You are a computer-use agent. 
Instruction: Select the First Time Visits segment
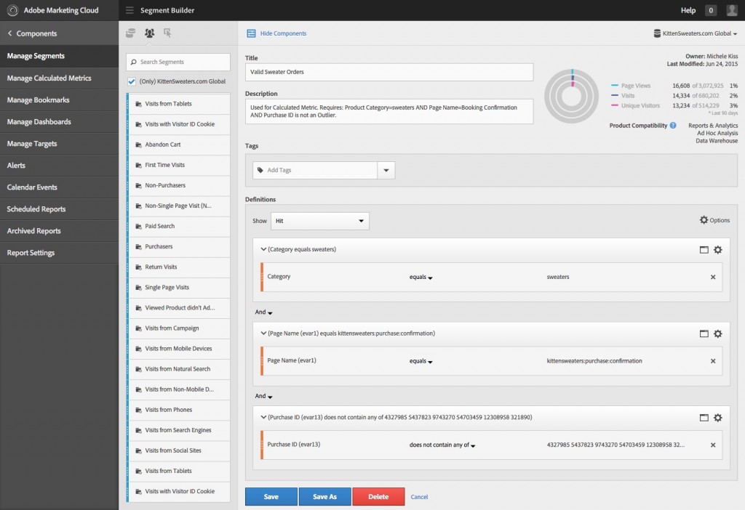179,165
